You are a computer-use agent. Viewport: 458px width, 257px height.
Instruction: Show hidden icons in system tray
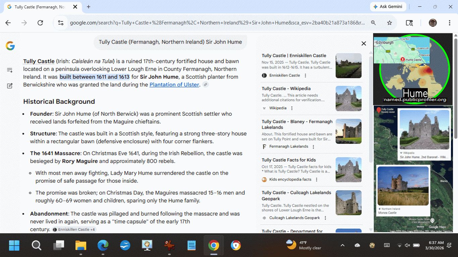342,245
